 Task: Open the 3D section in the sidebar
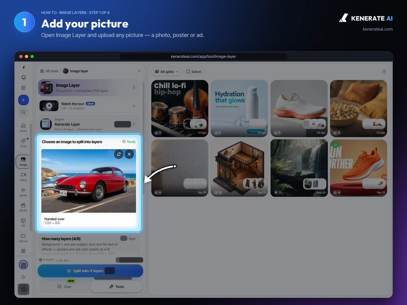click(23, 222)
